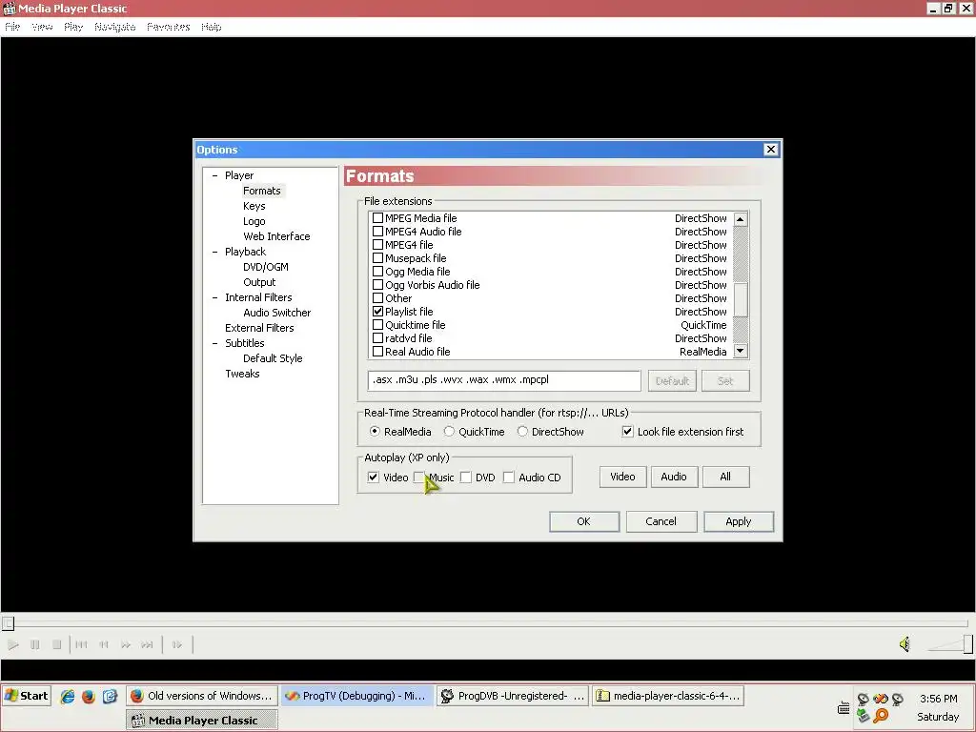Mute audio with the speaker icon
The image size is (976, 732).
[905, 644]
